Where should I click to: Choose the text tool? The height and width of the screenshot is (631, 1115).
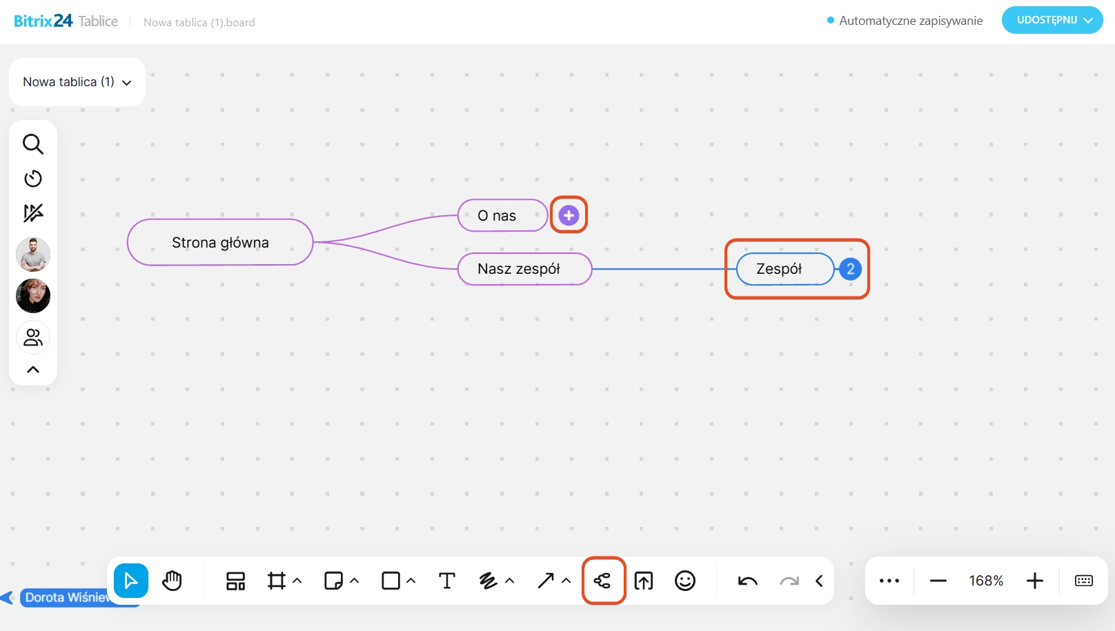(446, 581)
